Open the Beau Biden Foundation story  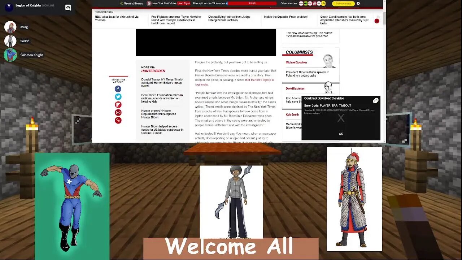162,98
